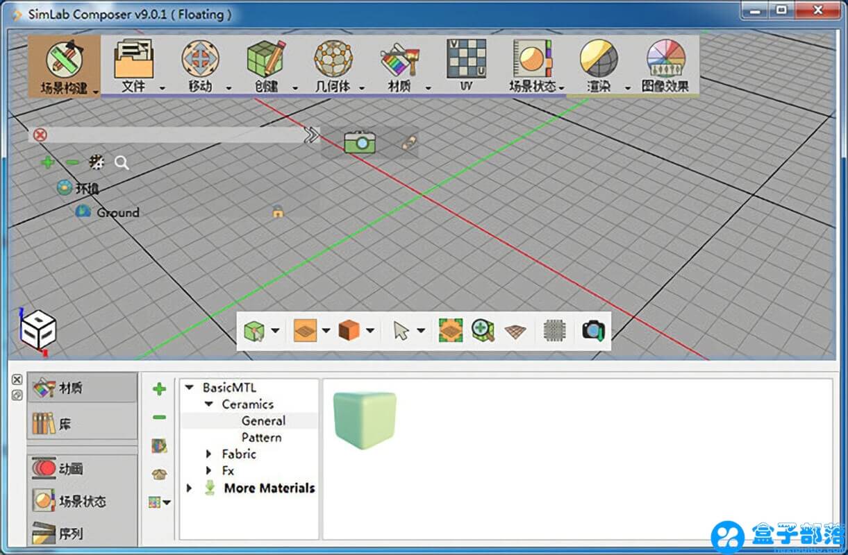Add a material with the green plus button
The width and height of the screenshot is (848, 555).
(159, 389)
